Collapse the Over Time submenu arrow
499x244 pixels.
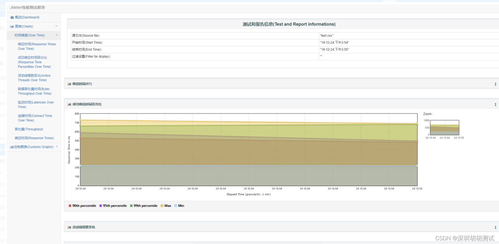[57, 35]
